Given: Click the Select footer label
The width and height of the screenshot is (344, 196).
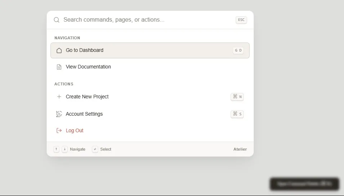Looking at the screenshot, I should (106, 149).
